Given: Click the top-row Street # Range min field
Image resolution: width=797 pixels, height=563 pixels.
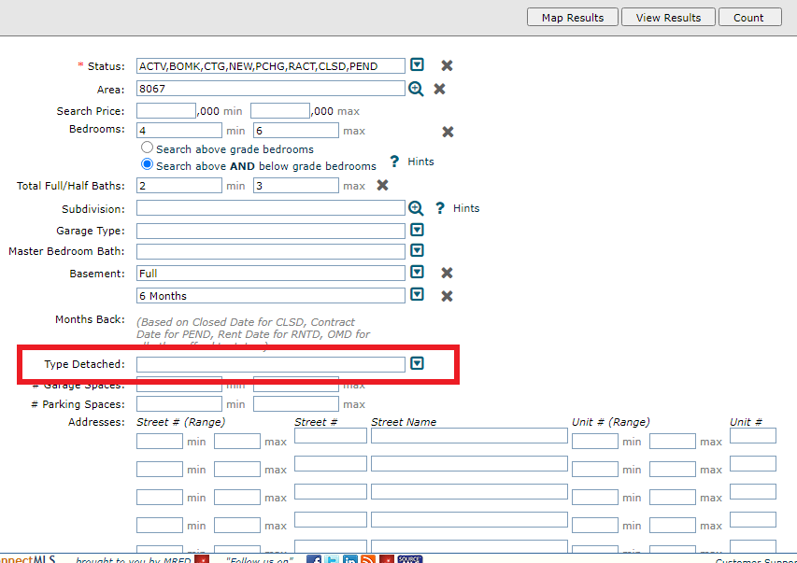Looking at the screenshot, I should pyautogui.click(x=160, y=441).
